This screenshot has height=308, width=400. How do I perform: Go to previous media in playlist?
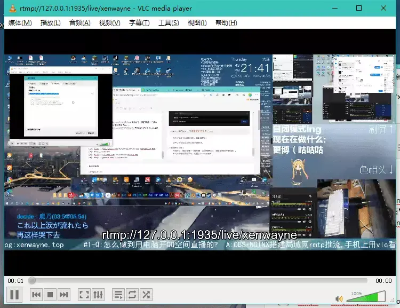(x=36, y=295)
